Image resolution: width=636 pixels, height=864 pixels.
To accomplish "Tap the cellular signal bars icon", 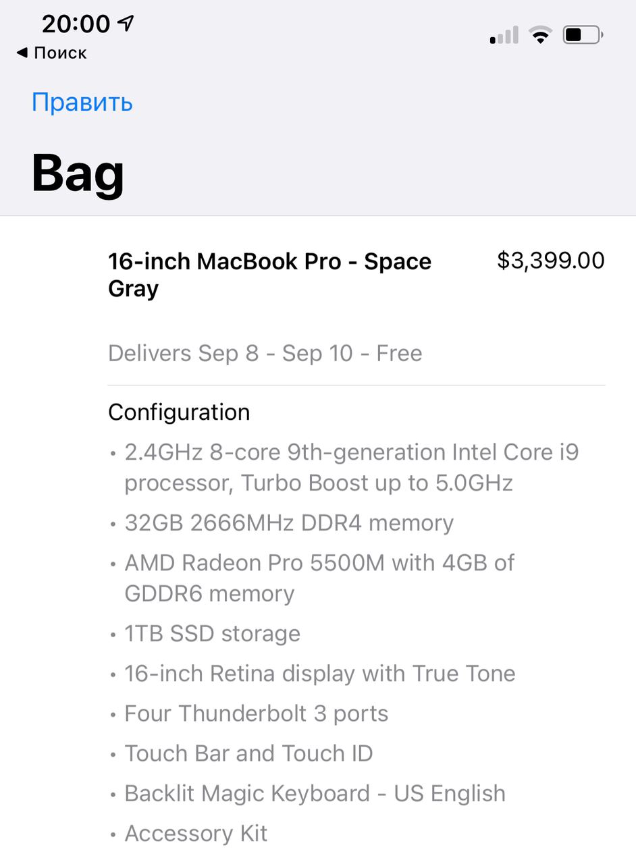I will click(x=504, y=35).
